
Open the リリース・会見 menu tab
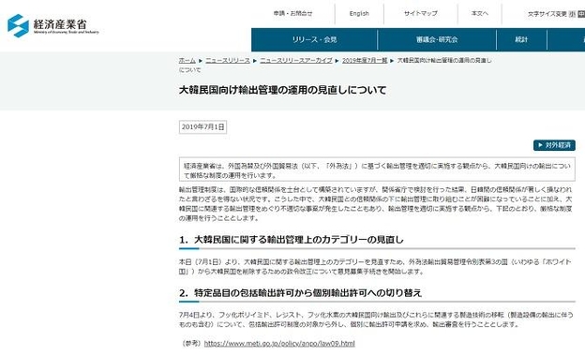click(314, 39)
